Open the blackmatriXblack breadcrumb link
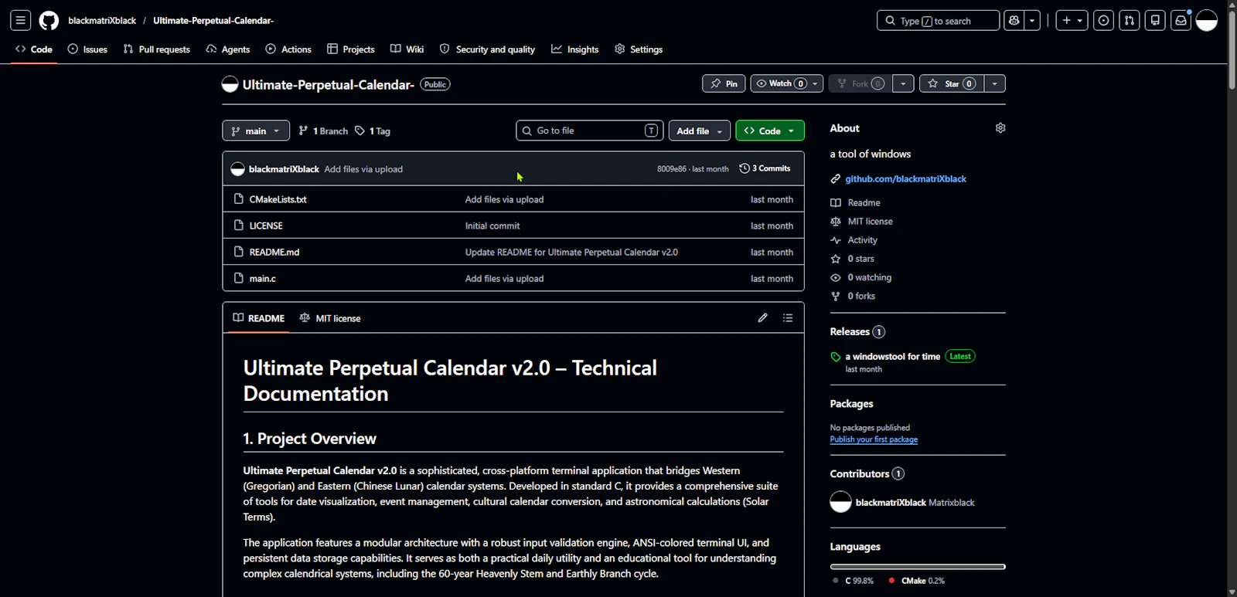The width and height of the screenshot is (1237, 597). pyautogui.click(x=102, y=21)
